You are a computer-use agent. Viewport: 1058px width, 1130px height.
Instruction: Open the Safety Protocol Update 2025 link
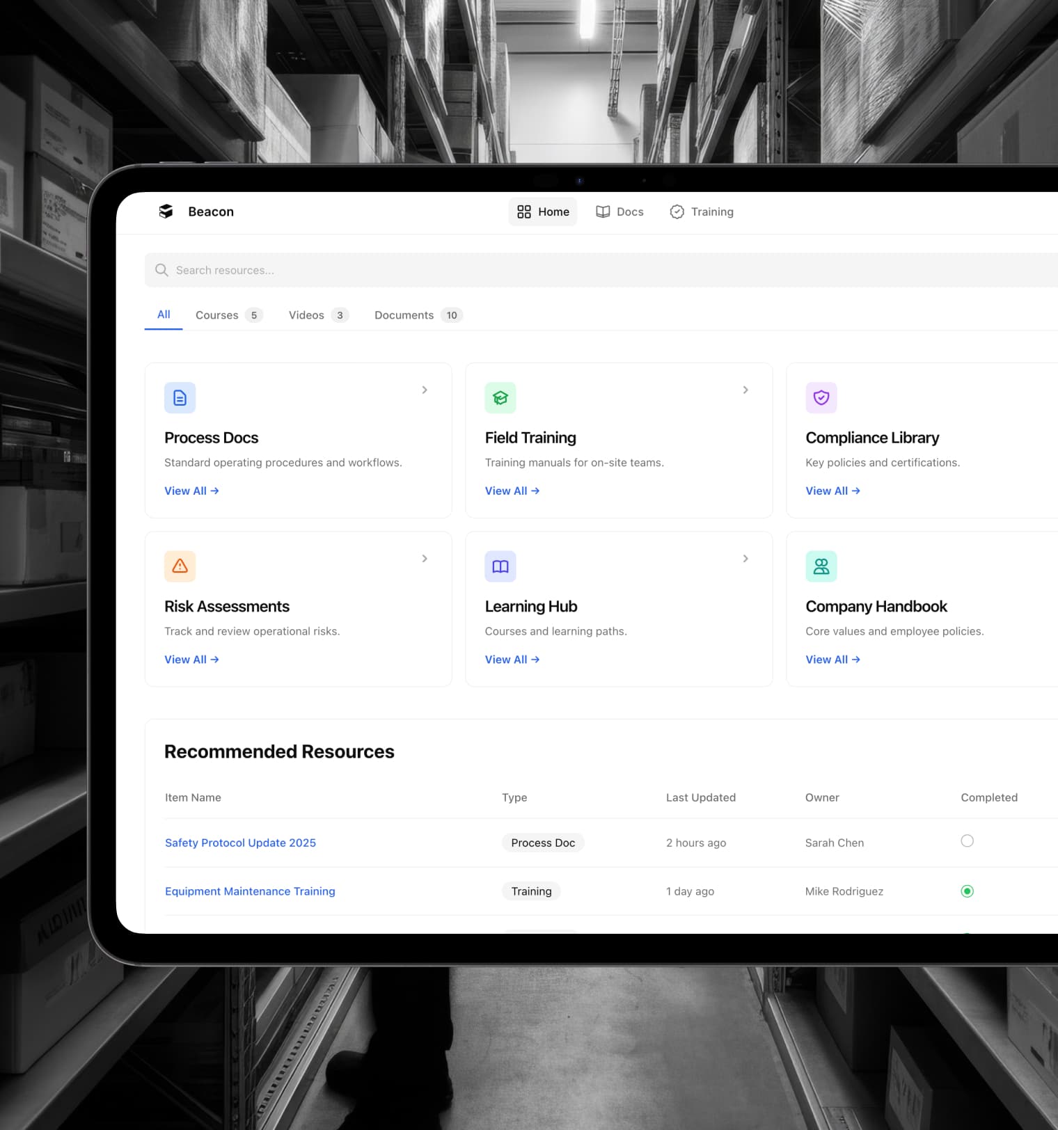click(240, 843)
